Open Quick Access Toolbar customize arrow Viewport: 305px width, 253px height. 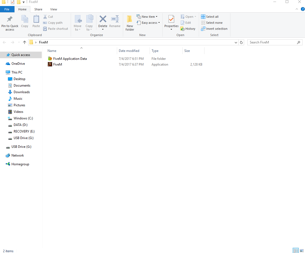click(x=23, y=2)
